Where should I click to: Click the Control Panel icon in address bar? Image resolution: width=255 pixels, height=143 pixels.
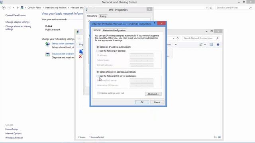tap(22, 8)
